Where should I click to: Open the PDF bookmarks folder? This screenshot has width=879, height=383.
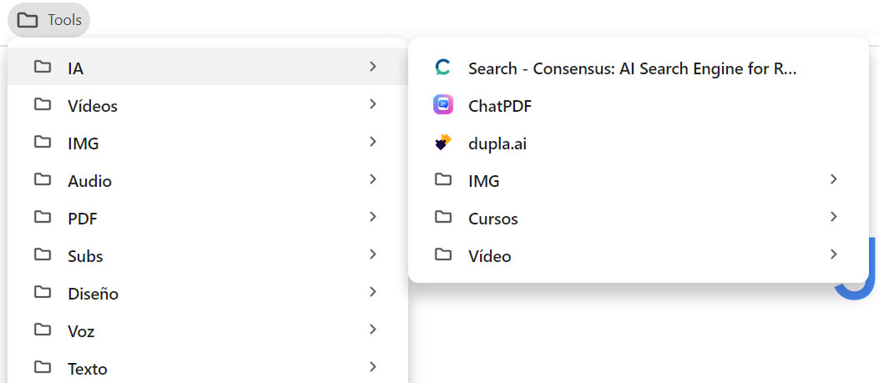(207, 217)
